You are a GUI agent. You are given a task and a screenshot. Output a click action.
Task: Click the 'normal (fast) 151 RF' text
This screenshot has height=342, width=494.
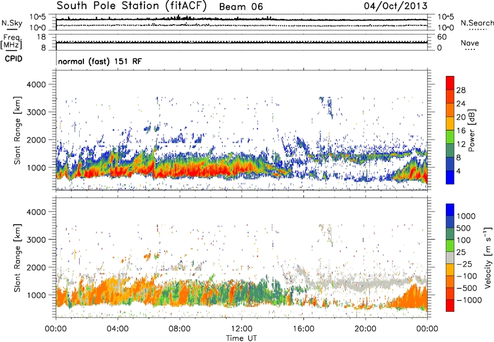[100, 61]
